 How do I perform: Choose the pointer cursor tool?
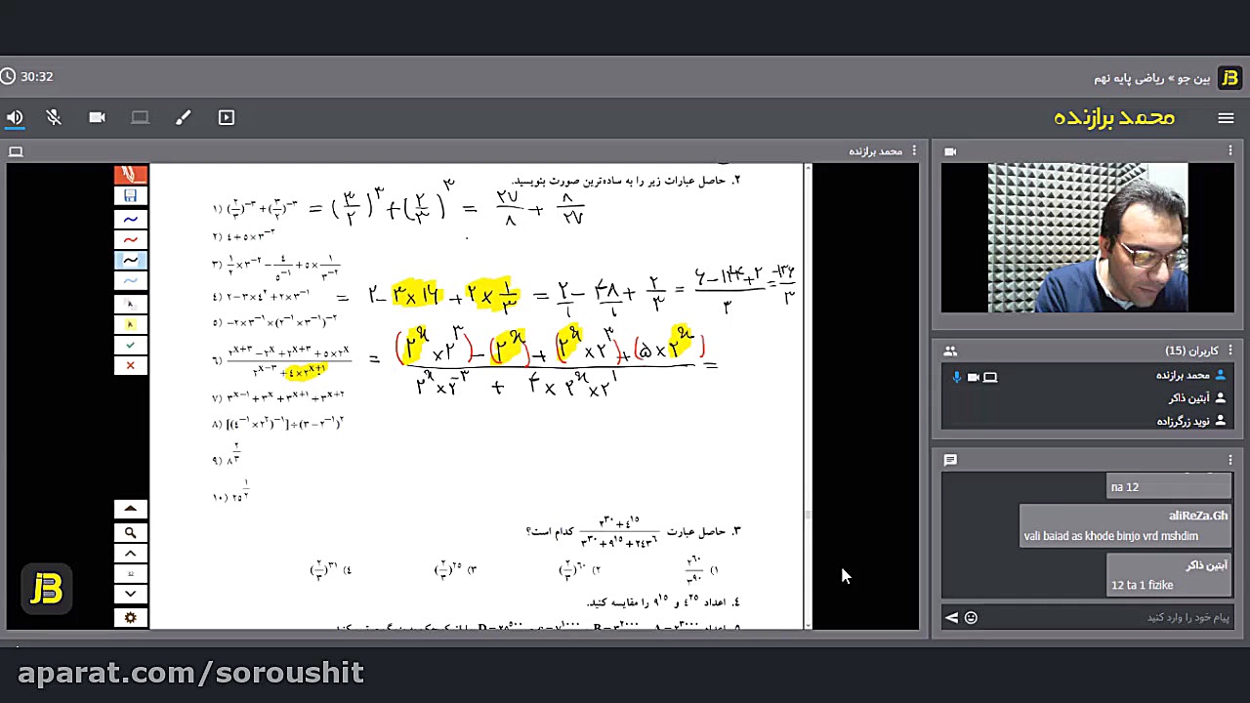pyautogui.click(x=130, y=303)
